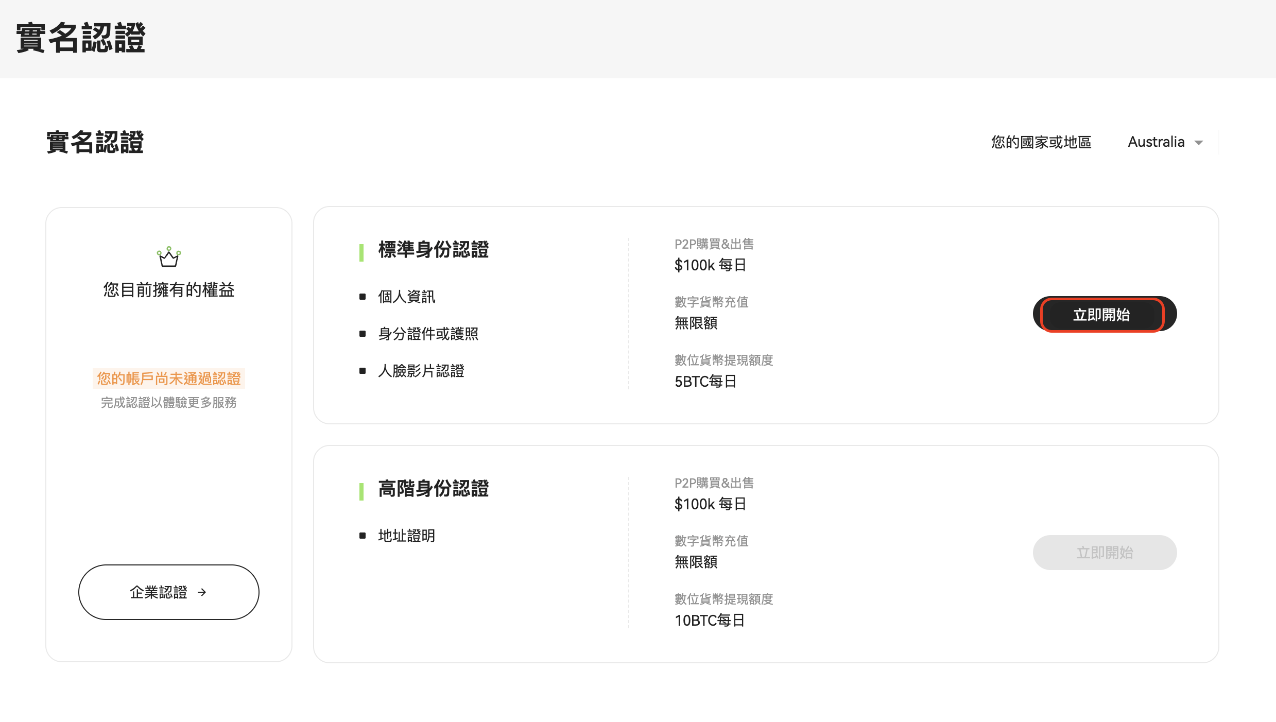Screen dimensions: 1276x722
Task: Click the arrow icon in 企業認證 button
Action: point(202,592)
